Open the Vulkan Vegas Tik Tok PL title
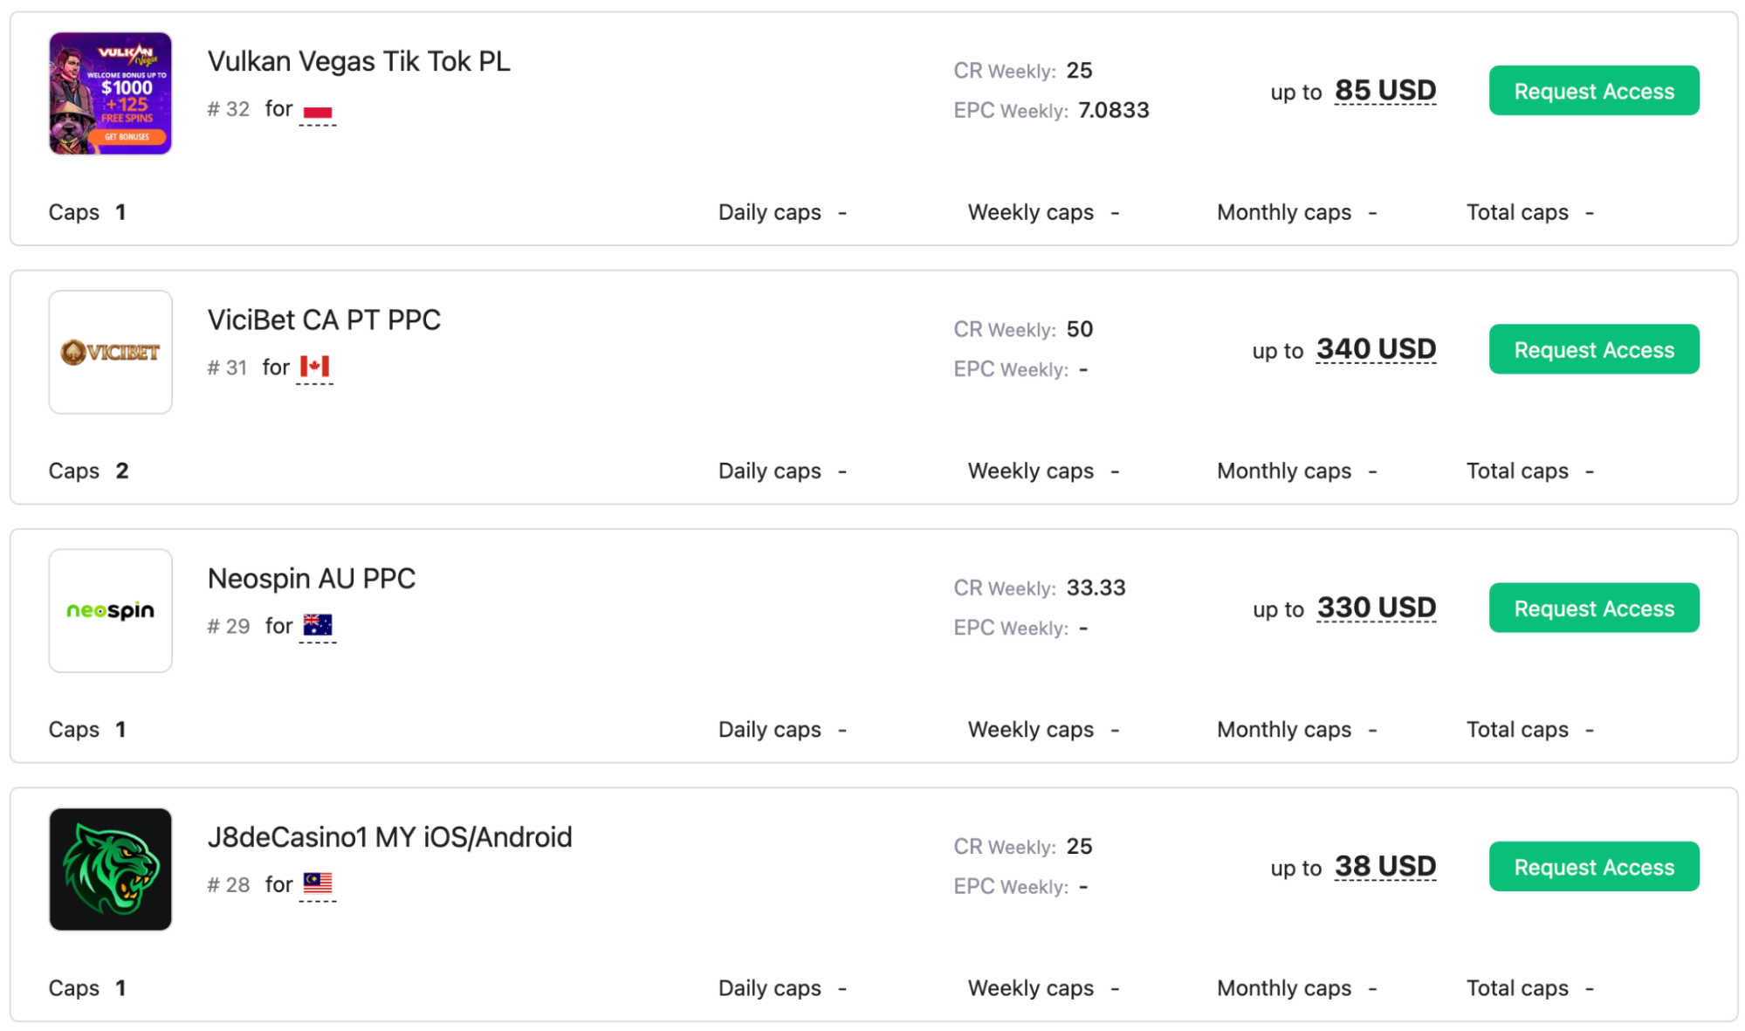 [x=359, y=61]
